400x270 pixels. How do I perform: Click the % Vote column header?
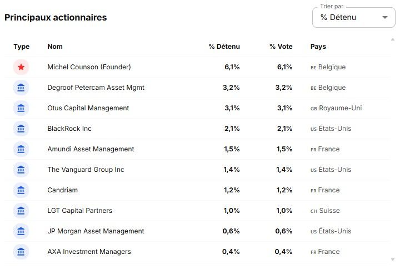click(281, 47)
